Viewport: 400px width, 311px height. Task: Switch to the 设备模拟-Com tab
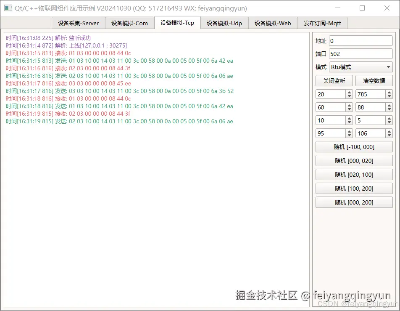pos(130,23)
